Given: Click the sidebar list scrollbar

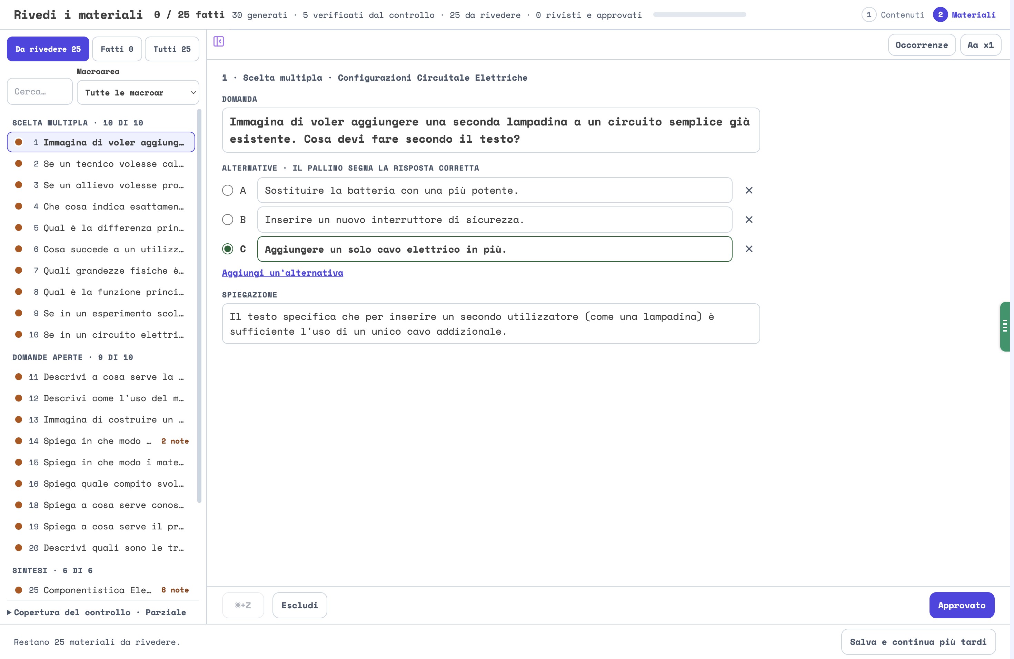Looking at the screenshot, I should (199, 306).
